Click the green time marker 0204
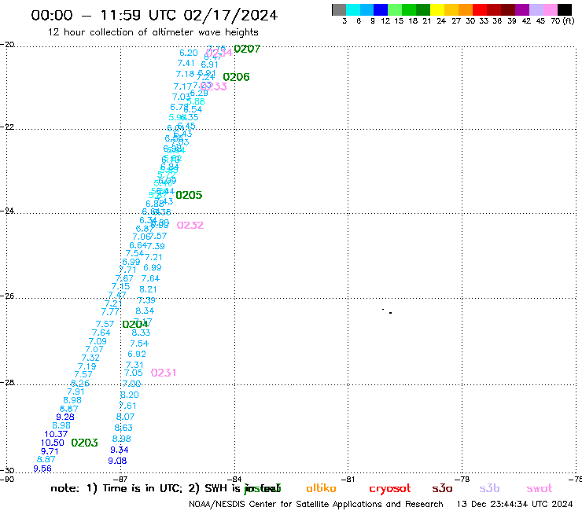The image size is (582, 511). point(135,325)
